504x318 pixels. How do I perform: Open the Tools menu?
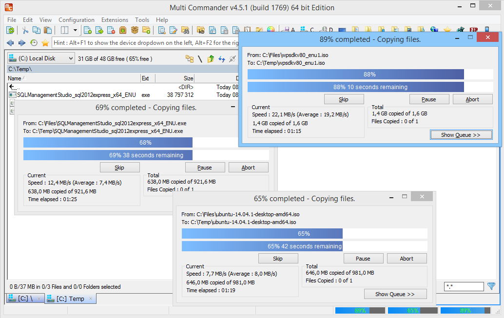142,20
